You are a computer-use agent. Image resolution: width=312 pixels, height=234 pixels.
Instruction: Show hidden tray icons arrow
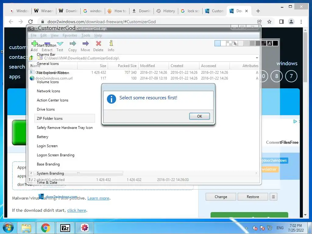246,228
